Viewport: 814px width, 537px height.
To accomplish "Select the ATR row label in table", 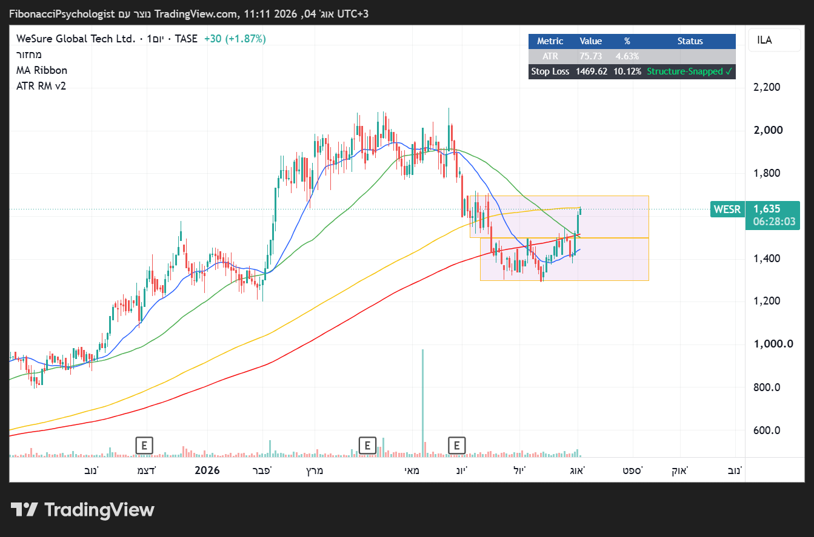I will [x=550, y=56].
